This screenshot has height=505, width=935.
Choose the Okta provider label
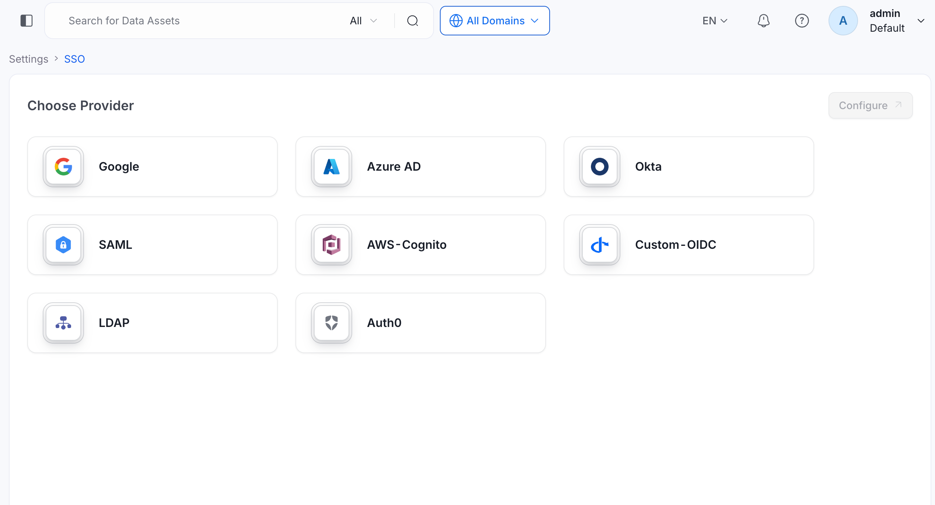tap(648, 167)
